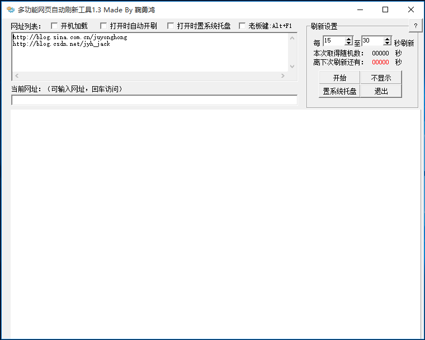Click the 不显示 button

[x=381, y=78]
